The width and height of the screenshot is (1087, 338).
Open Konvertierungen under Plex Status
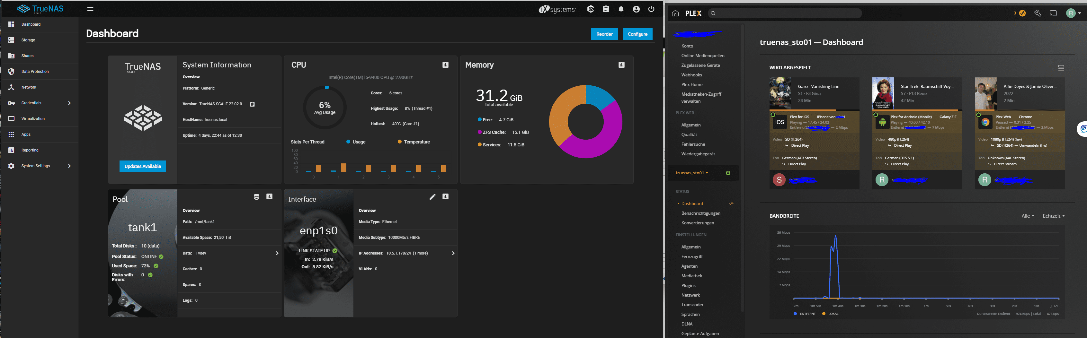click(x=698, y=223)
